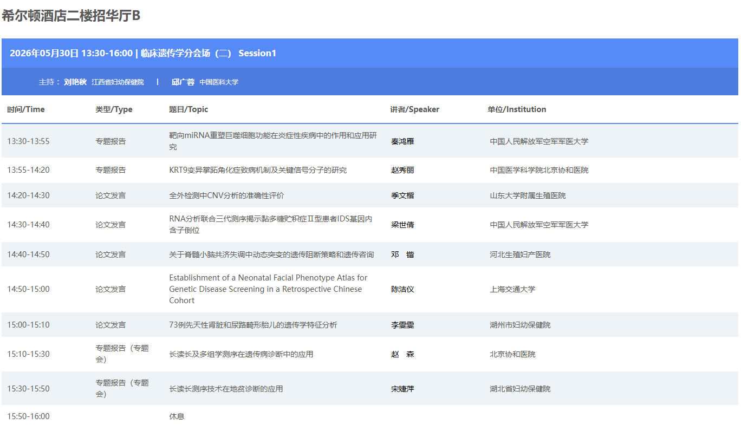The width and height of the screenshot is (741, 431).
Task: Select the speaker 梁世倩
Action: (x=402, y=225)
